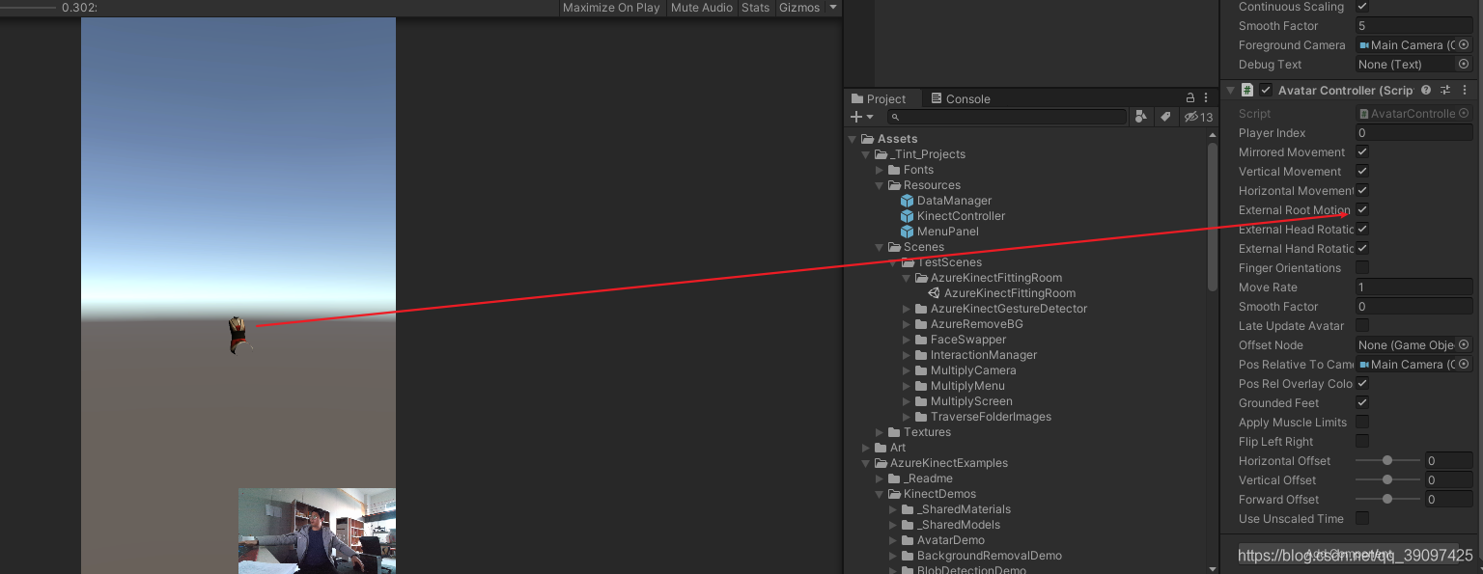
Task: Open the search-by-type filter in Project panel
Action: [1142, 116]
